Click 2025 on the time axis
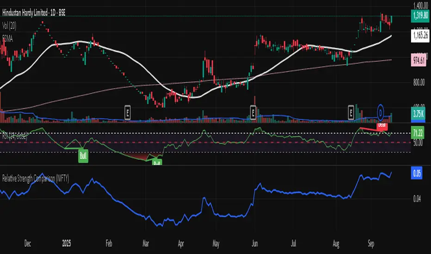This screenshot has width=431, height=254. point(66,243)
